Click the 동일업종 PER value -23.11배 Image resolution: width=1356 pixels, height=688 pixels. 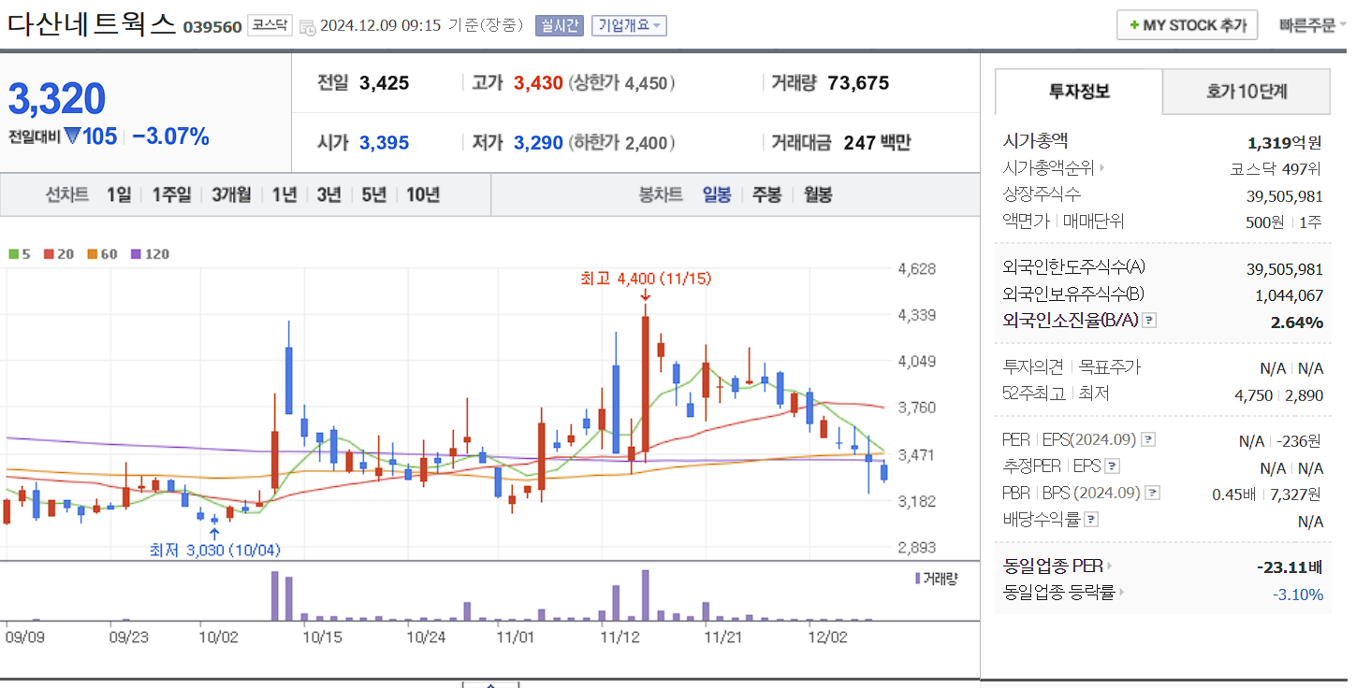(1290, 566)
